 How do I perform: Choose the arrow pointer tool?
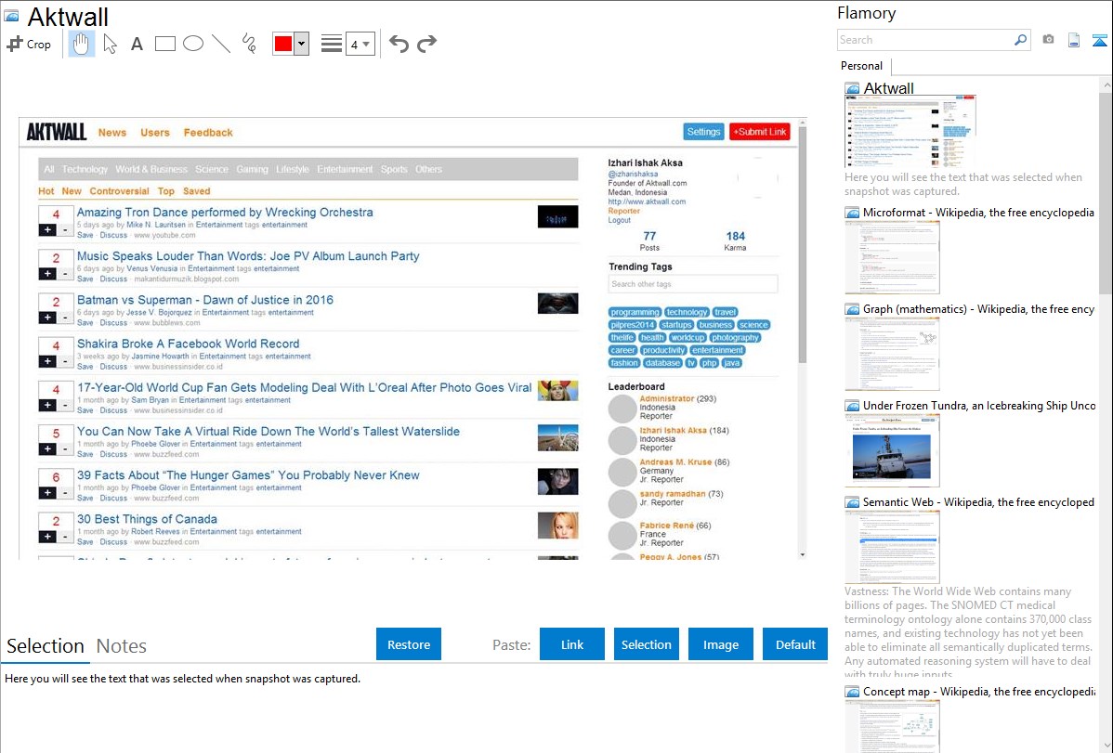[x=110, y=44]
